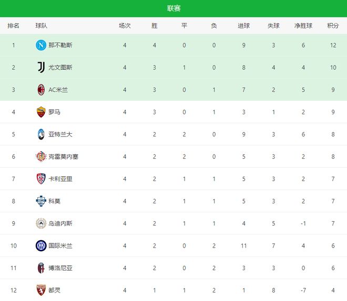
Task: Open the 那不勒斯 team link
Action: tap(60, 45)
